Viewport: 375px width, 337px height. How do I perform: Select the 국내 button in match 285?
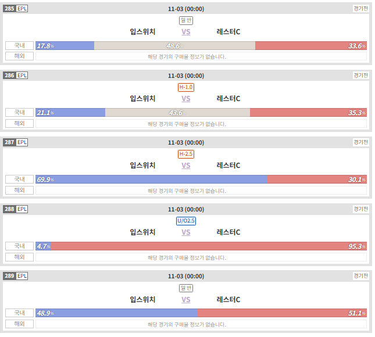pos(19,45)
